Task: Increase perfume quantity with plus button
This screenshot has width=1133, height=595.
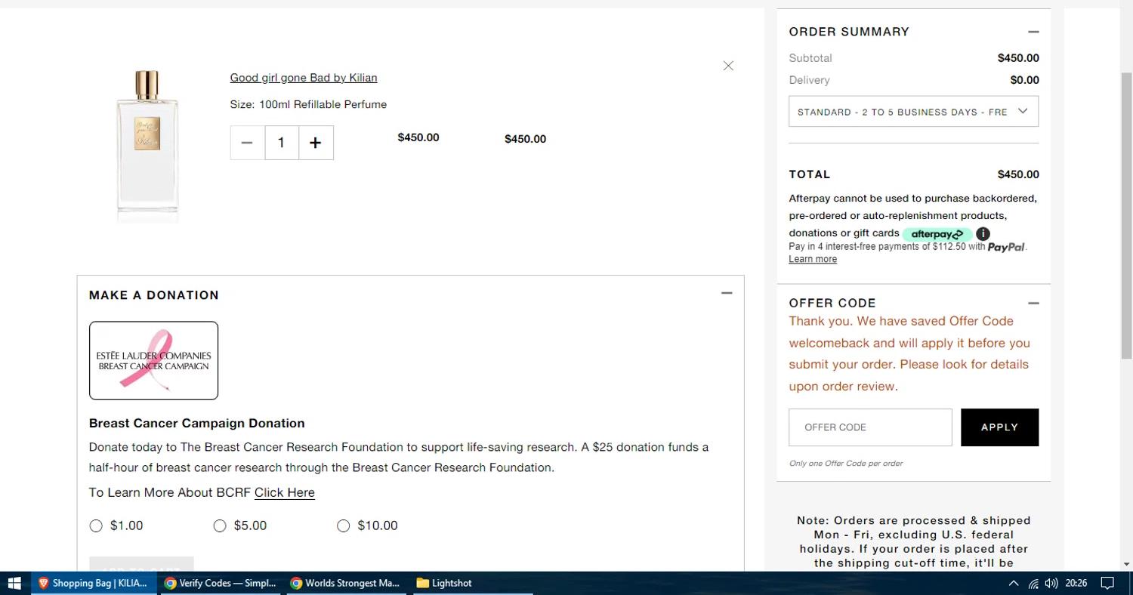Action: pyautogui.click(x=316, y=143)
